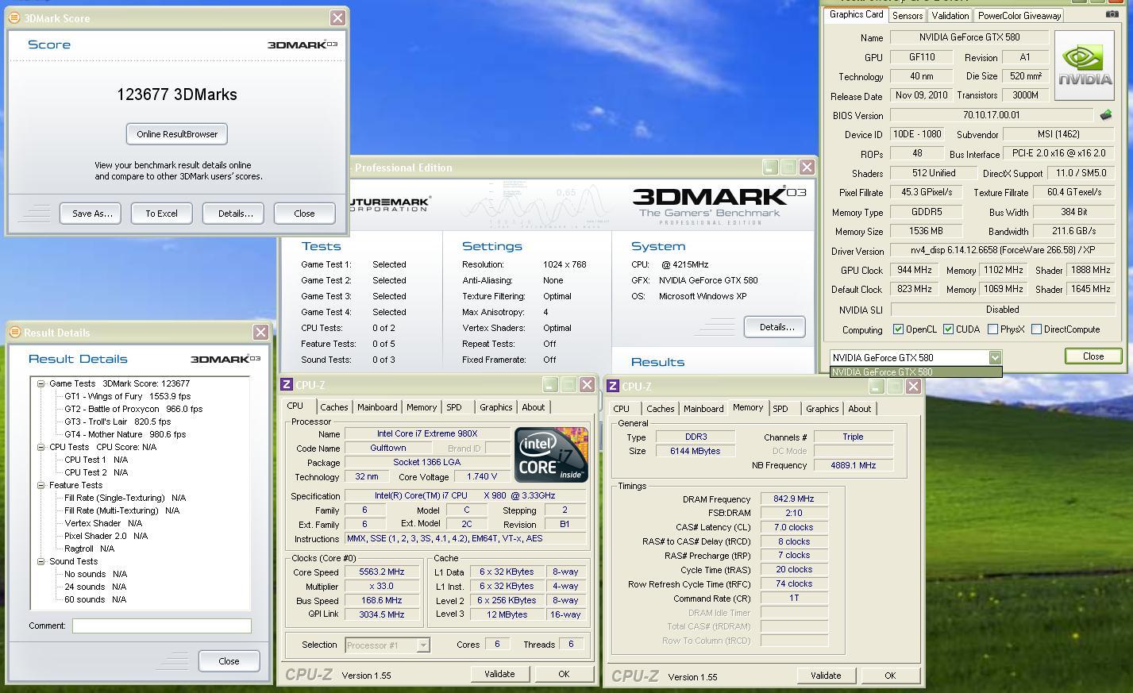
Task: Click the GPU Clock 944 MHz value
Action: click(914, 270)
